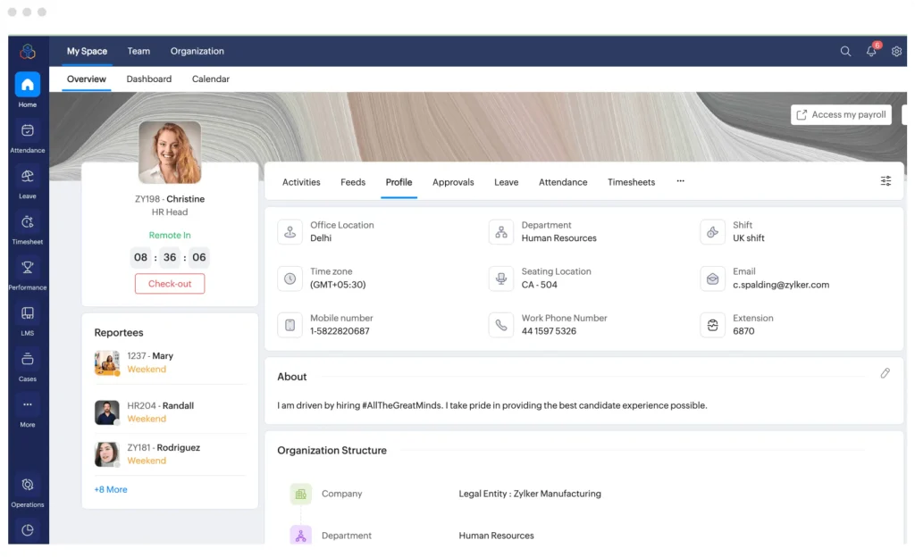Open the LMS module icon
The image size is (915, 557).
[x=27, y=316]
